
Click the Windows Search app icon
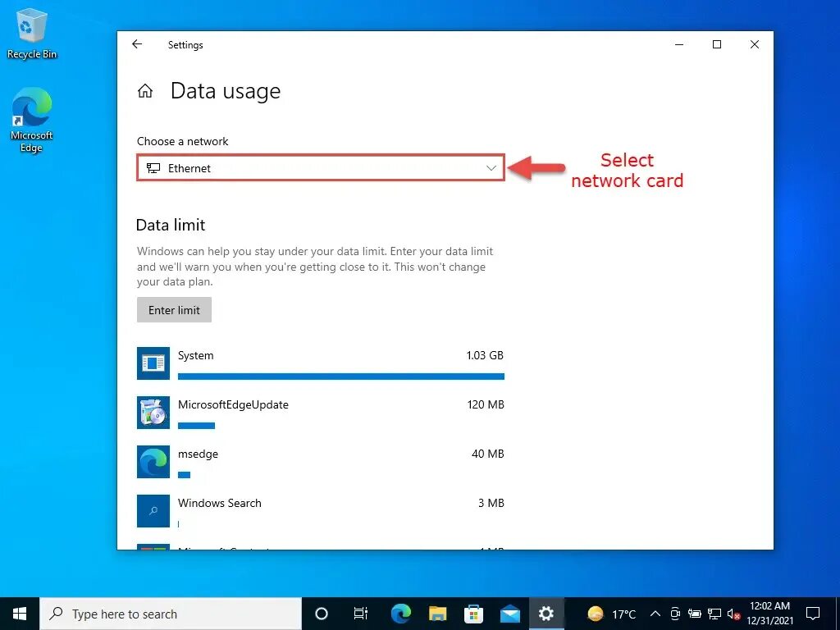153,511
